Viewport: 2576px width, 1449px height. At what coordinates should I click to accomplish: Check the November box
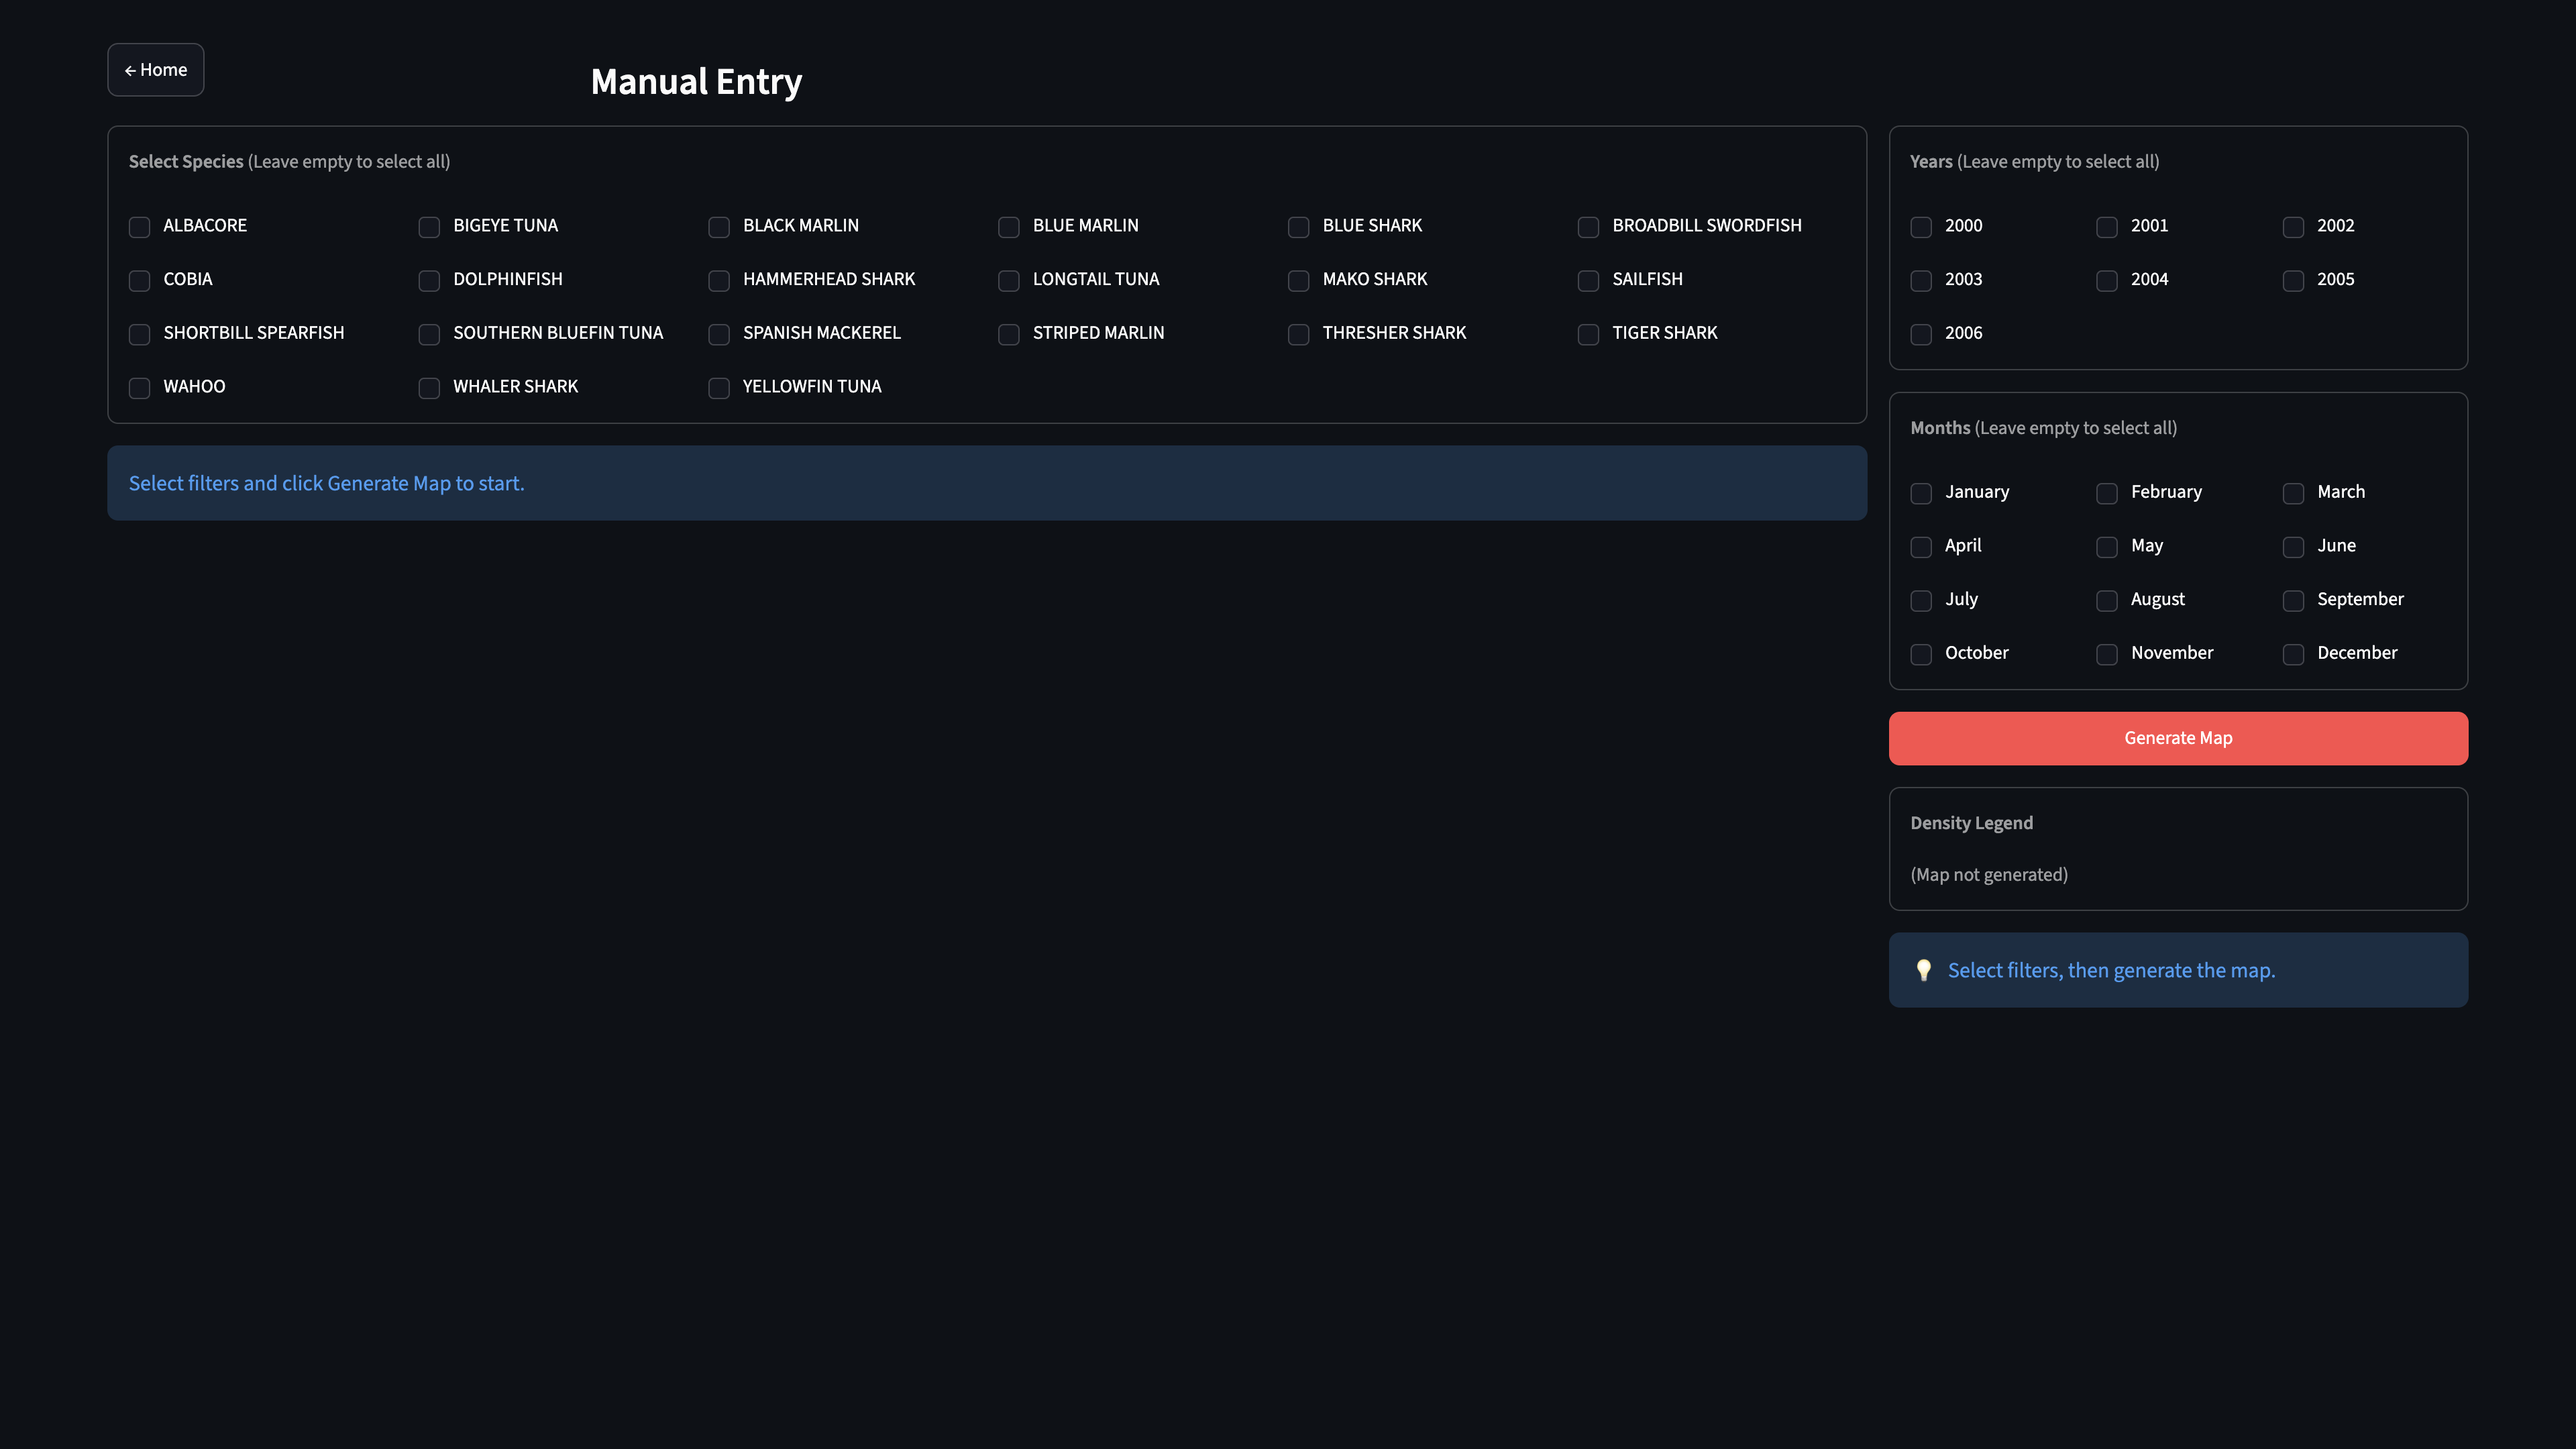pos(2107,654)
